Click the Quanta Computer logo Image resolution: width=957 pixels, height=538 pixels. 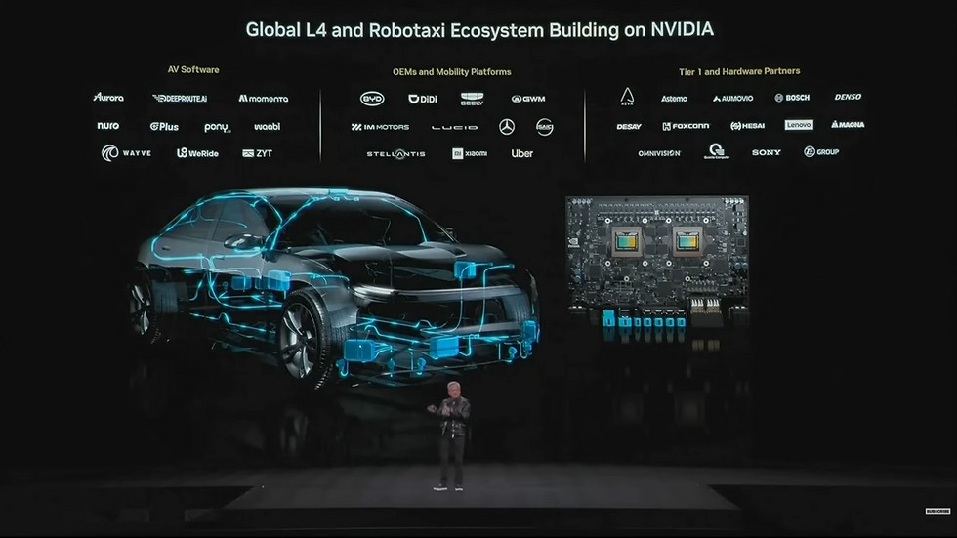point(717,151)
